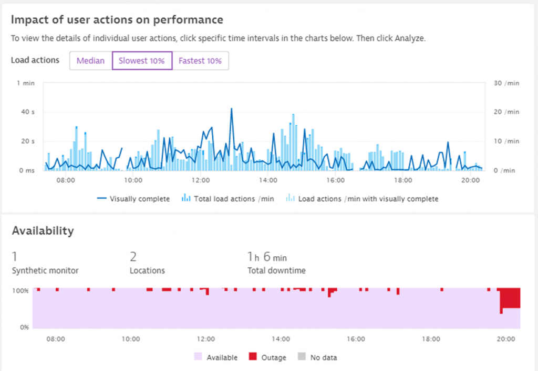Toggle the Slowest 10% filter
This screenshot has height=371, width=538.
pos(142,60)
